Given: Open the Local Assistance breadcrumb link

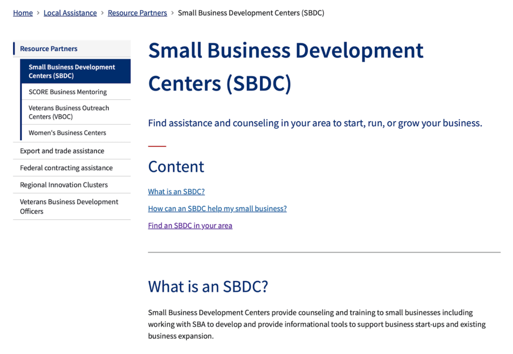Looking at the screenshot, I should pyautogui.click(x=70, y=13).
